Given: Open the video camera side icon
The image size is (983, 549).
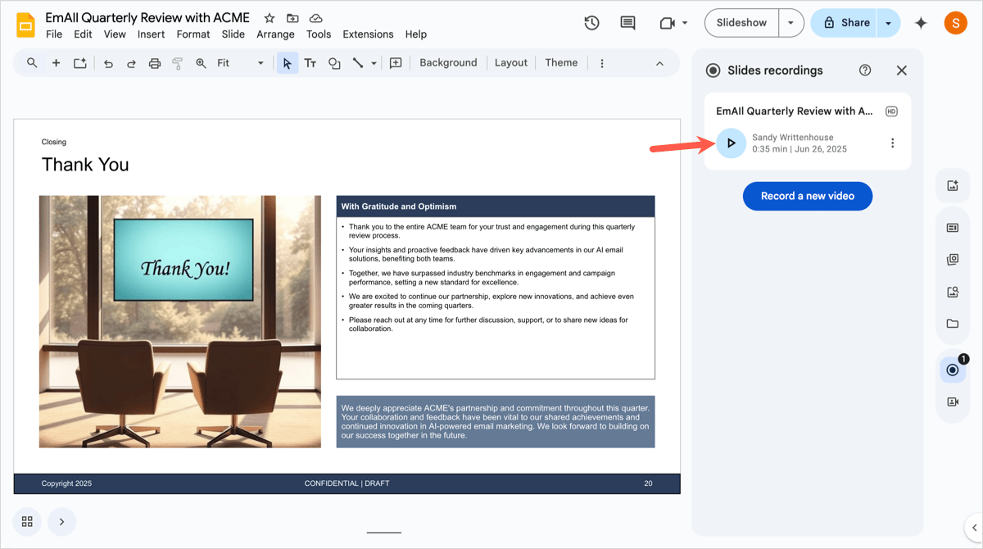Looking at the screenshot, I should coord(952,402).
